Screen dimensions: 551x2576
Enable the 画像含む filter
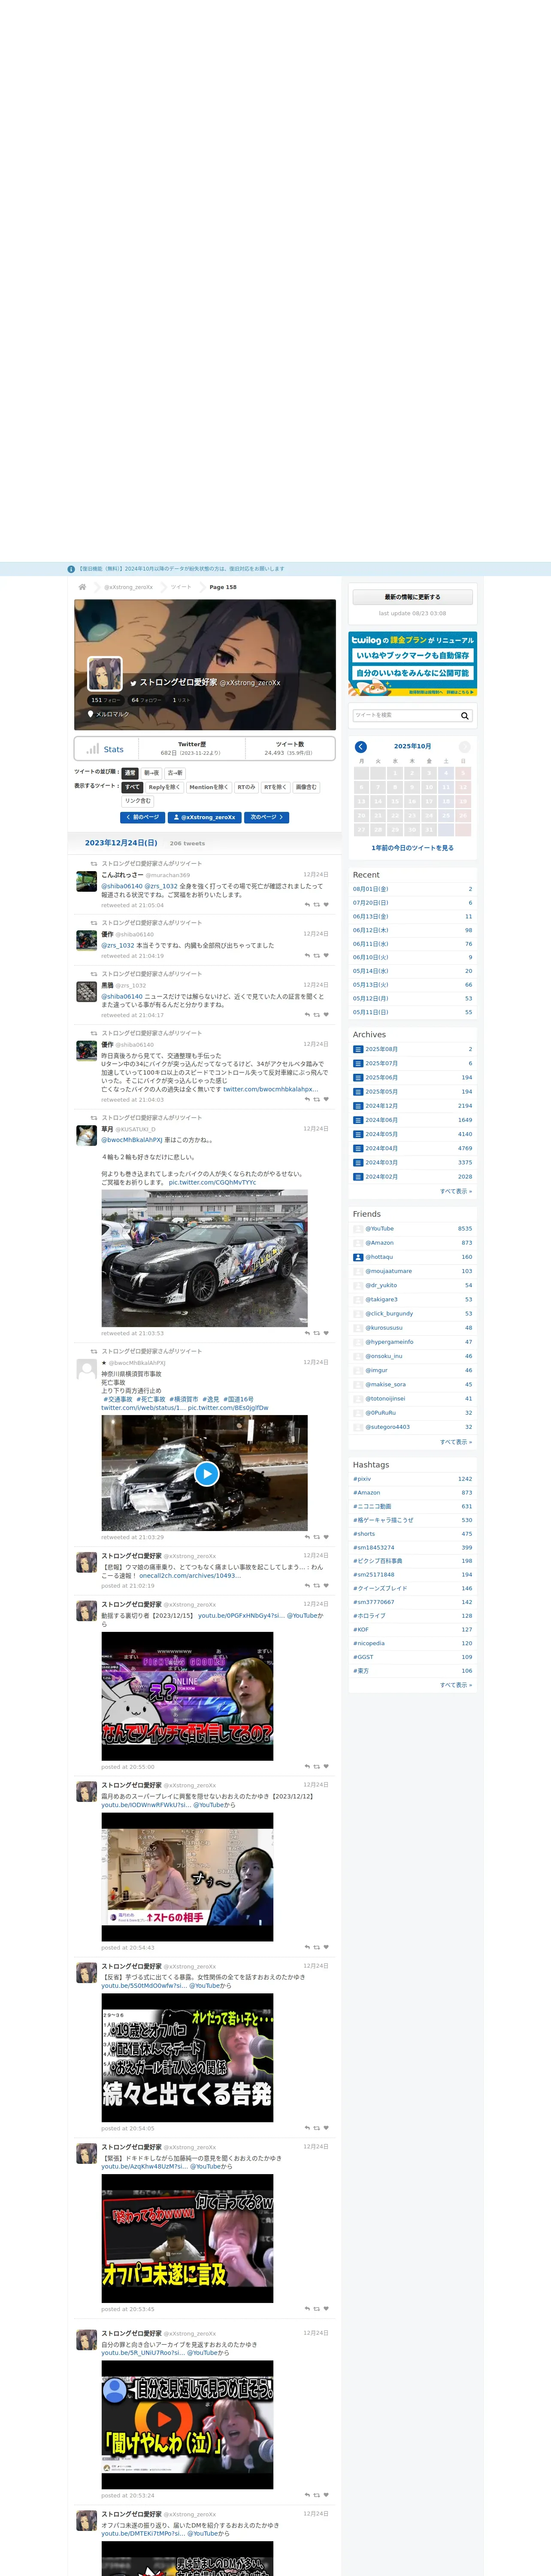306,787
